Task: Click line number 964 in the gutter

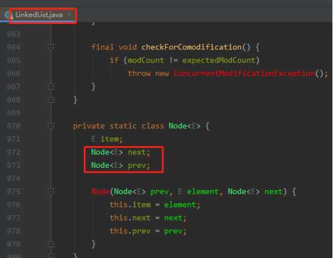Action: (x=13, y=47)
